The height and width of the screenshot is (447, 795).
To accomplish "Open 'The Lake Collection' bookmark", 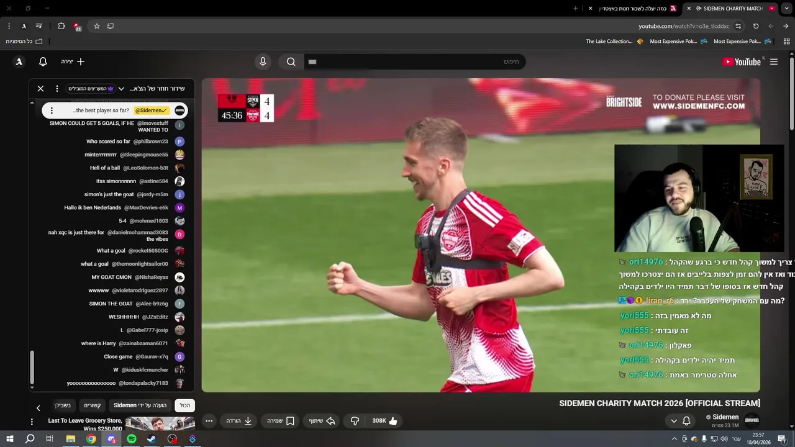I will 614,42.
